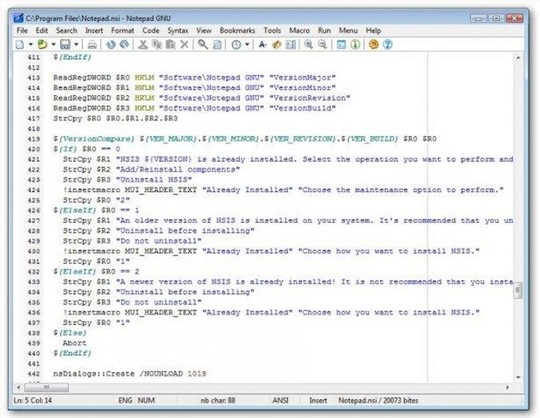
Task: Open the Code menu
Action: 151,31
